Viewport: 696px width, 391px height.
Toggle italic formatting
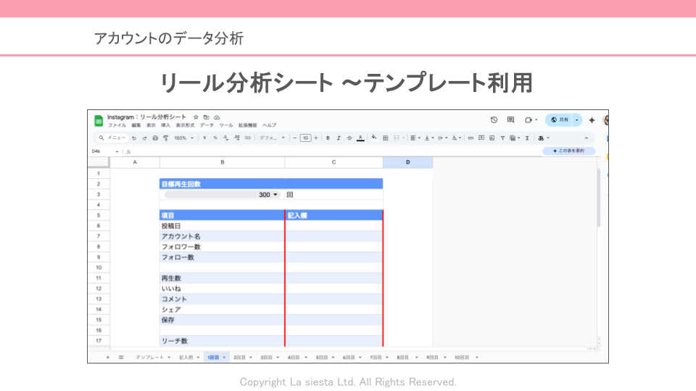[339, 138]
